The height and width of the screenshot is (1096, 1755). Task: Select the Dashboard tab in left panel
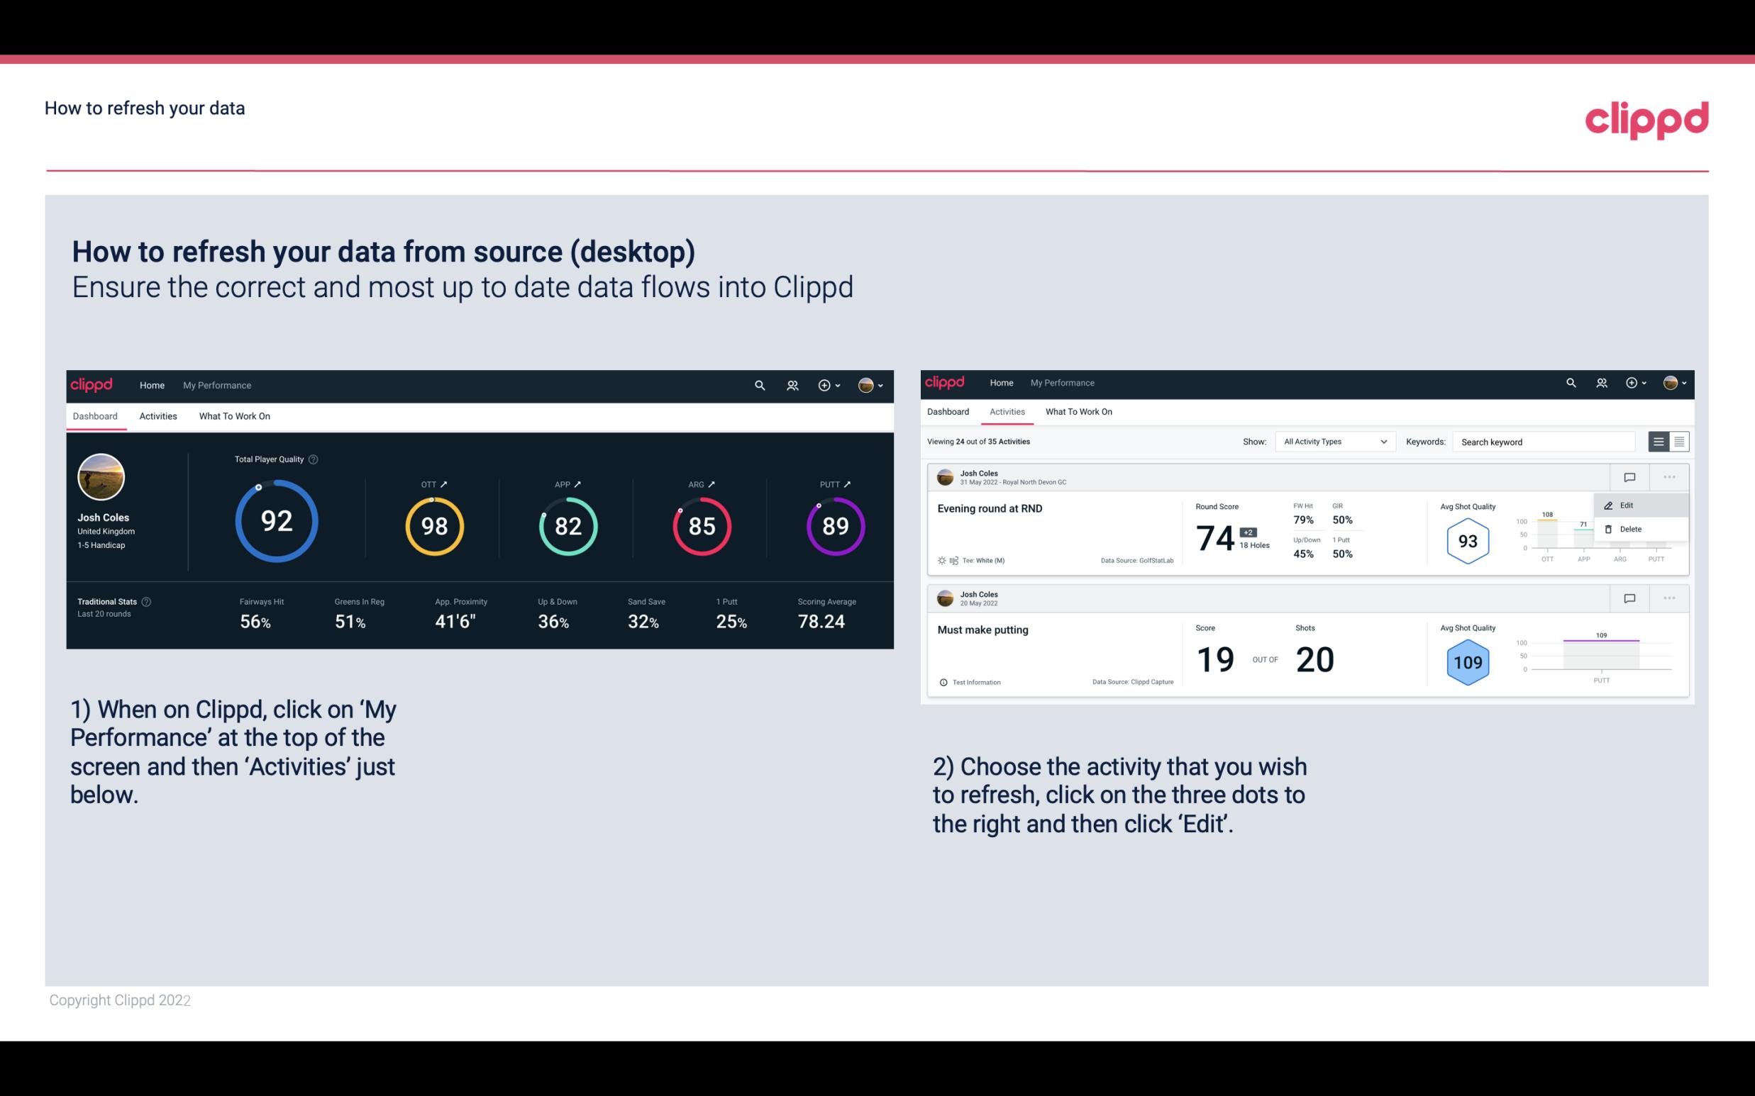click(x=96, y=415)
